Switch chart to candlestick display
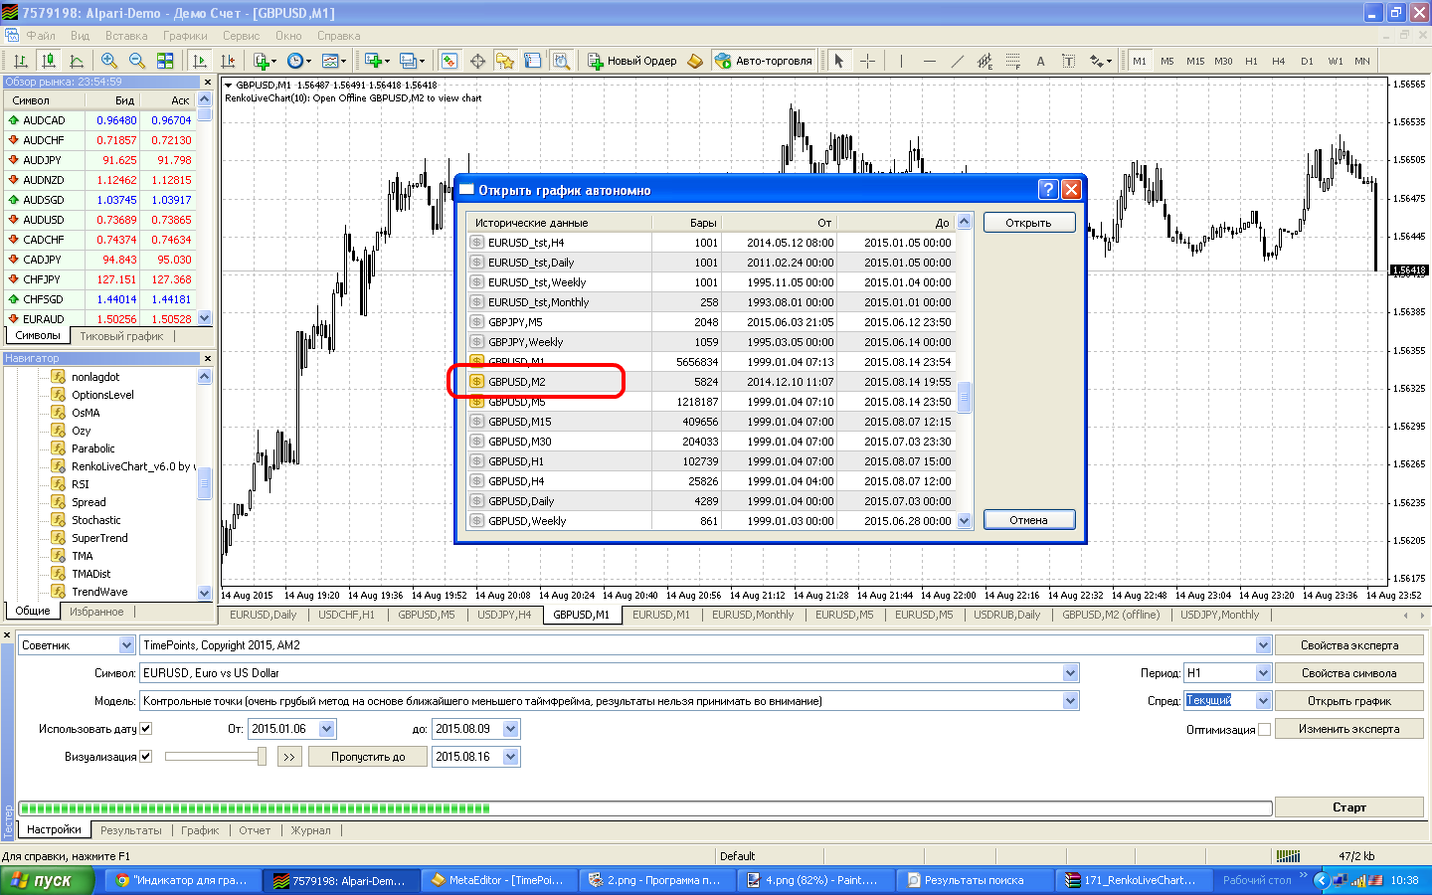The width and height of the screenshot is (1432, 895). [x=48, y=61]
